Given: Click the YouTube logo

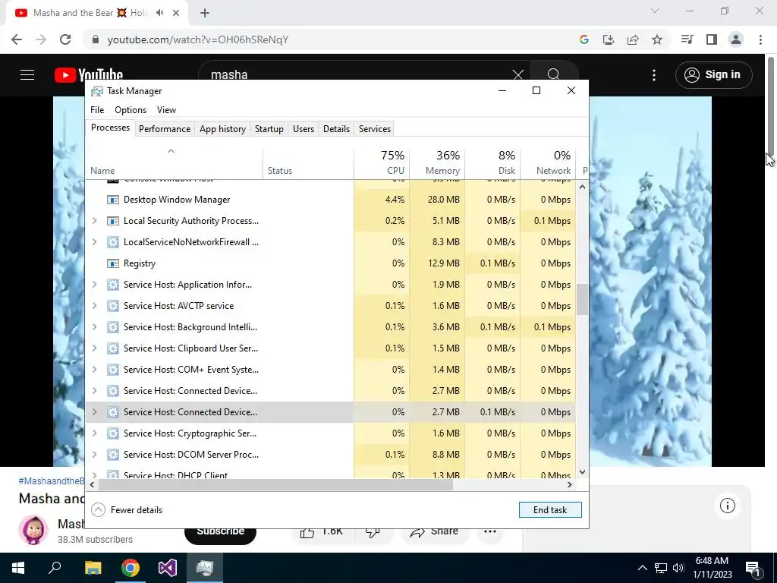Looking at the screenshot, I should [89, 75].
